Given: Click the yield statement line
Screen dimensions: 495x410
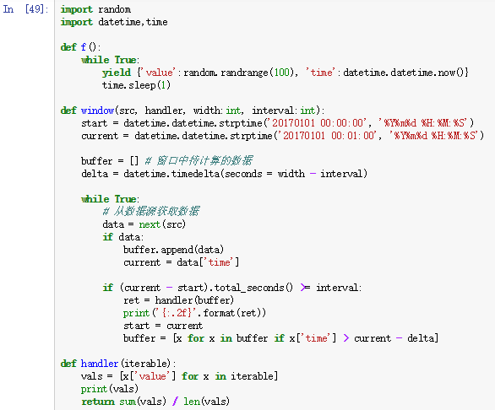Looking at the screenshot, I should 286,73.
